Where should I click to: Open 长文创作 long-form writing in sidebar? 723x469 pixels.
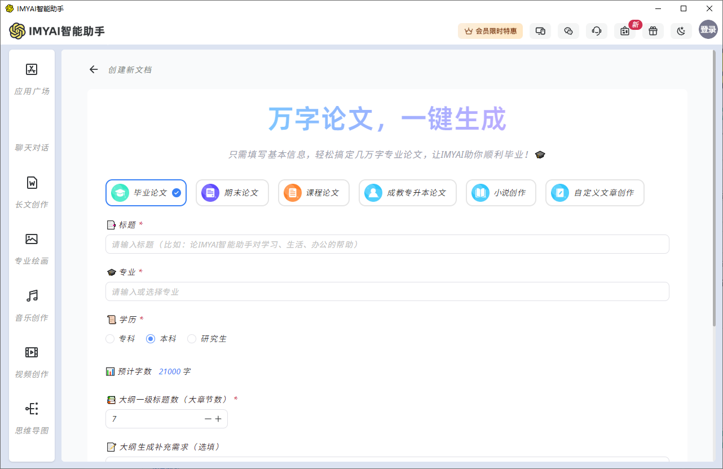coord(32,192)
